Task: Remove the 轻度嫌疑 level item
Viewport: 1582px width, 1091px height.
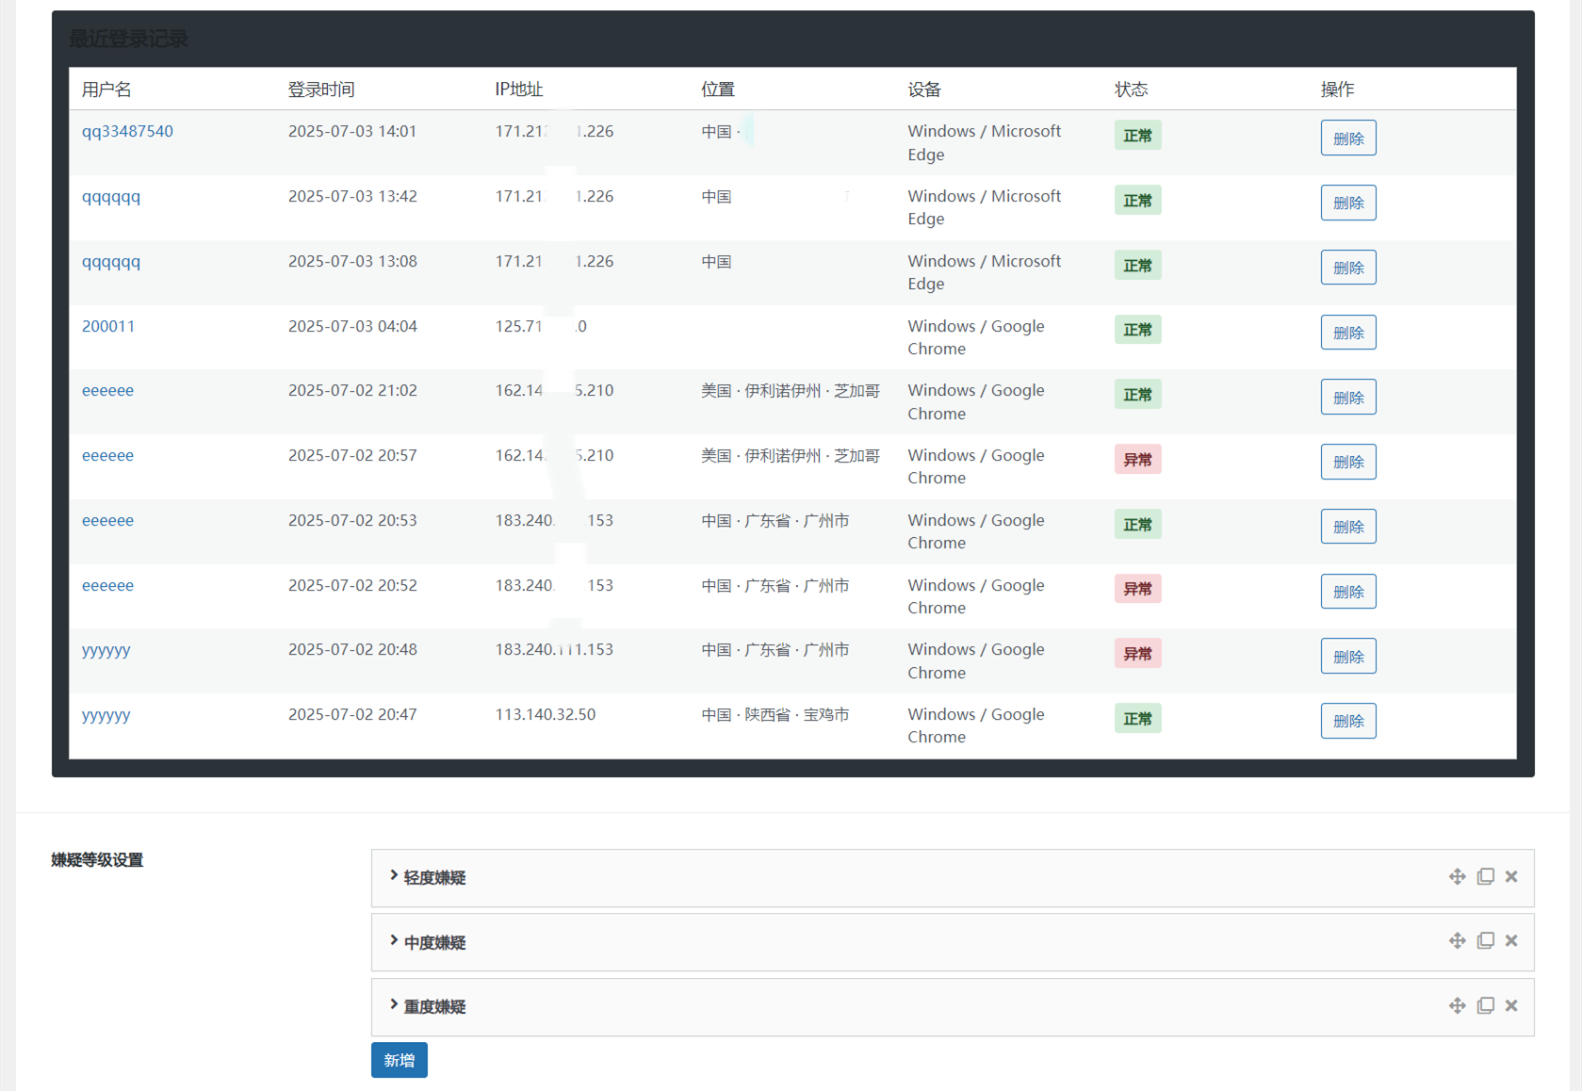Action: 1511,877
